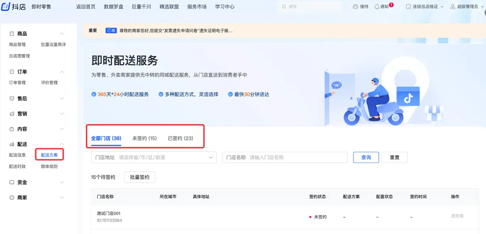Open the 连锁总店验证 account dropdown arrow
Image resolution: width=486 pixels, height=234 pixels.
click(x=442, y=7)
